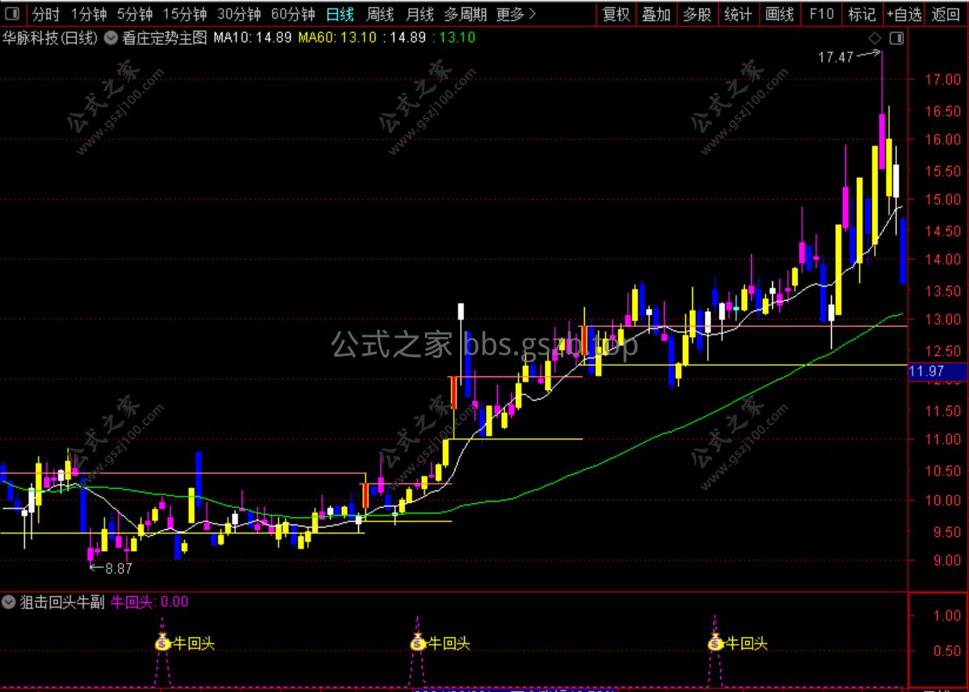Click the MA60: 13.10 readout
969x692 pixels.
tap(337, 37)
